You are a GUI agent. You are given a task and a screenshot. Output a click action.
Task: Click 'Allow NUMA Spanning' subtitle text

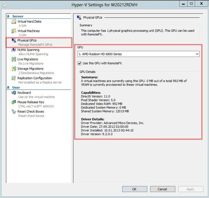pos(33,54)
